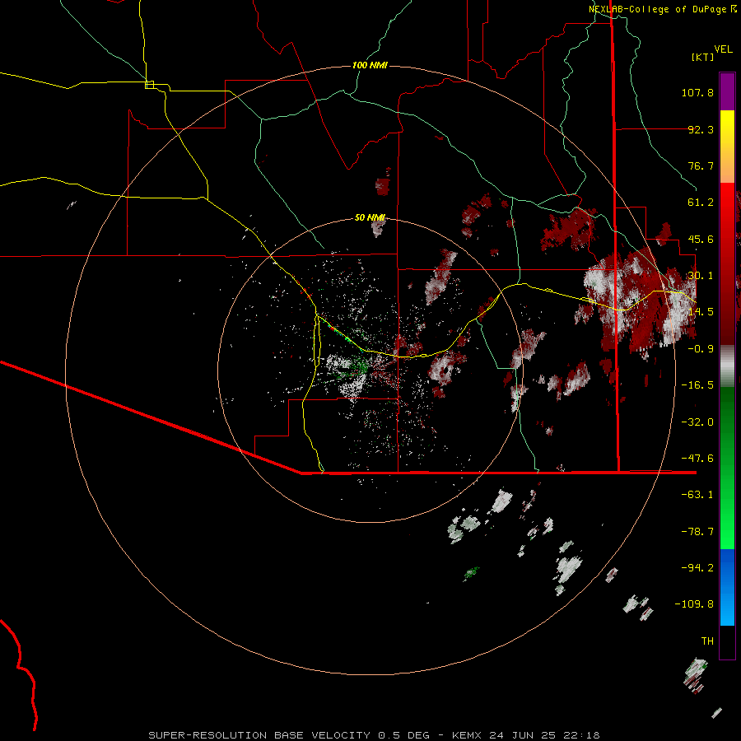Click the 76.7 velocity scale value
The image size is (741, 741).
[x=701, y=165]
